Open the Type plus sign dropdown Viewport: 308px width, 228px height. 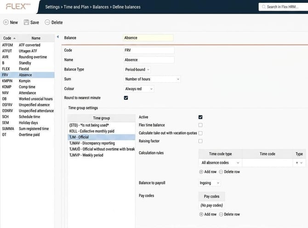299,163
